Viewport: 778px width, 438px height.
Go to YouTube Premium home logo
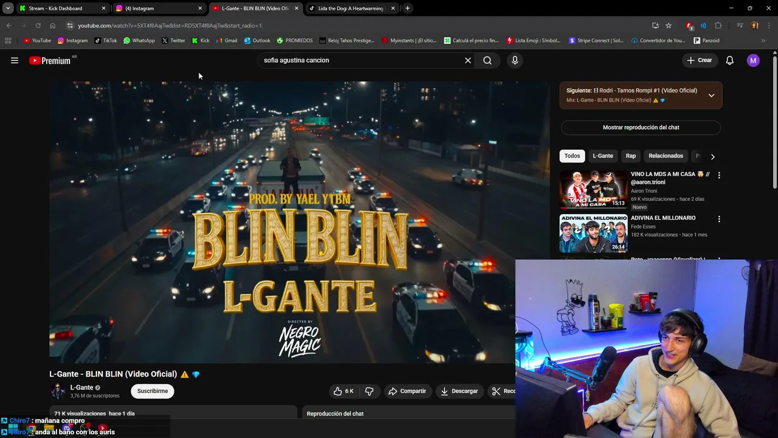tap(50, 60)
